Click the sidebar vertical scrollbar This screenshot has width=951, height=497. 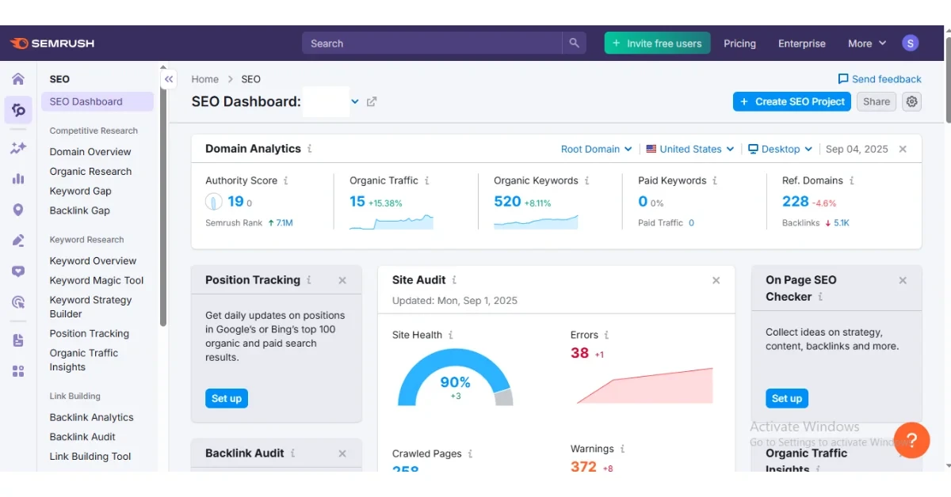click(163, 198)
